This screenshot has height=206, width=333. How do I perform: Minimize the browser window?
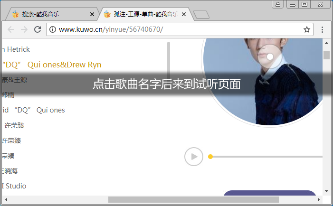pyautogui.click(x=293, y=4)
